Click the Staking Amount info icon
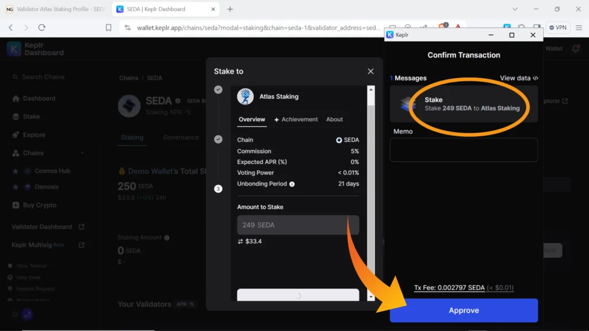This screenshot has width=589, height=331. click(167, 238)
